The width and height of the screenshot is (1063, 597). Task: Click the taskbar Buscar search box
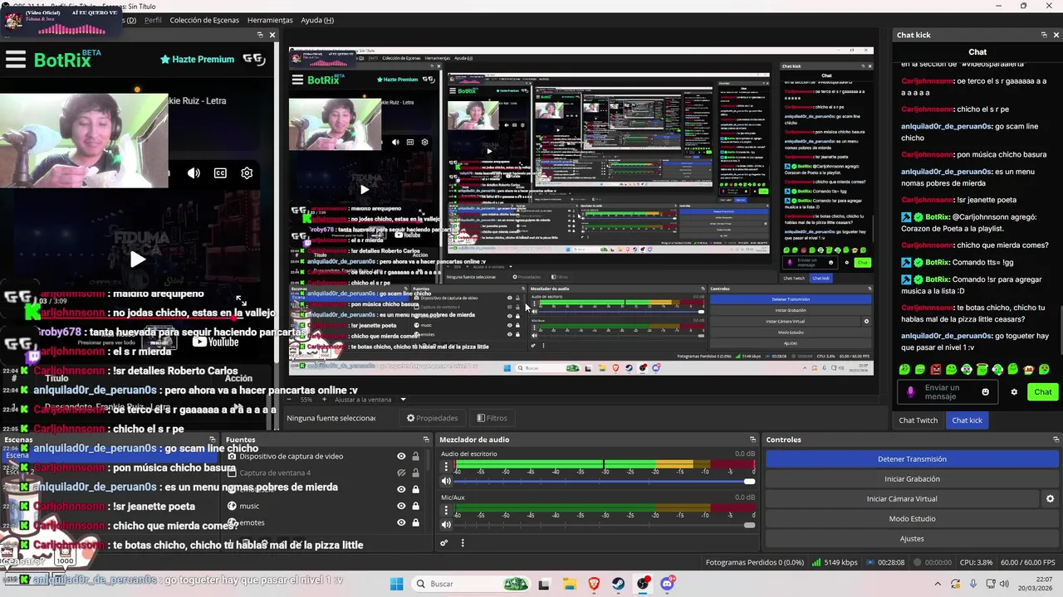tap(469, 584)
